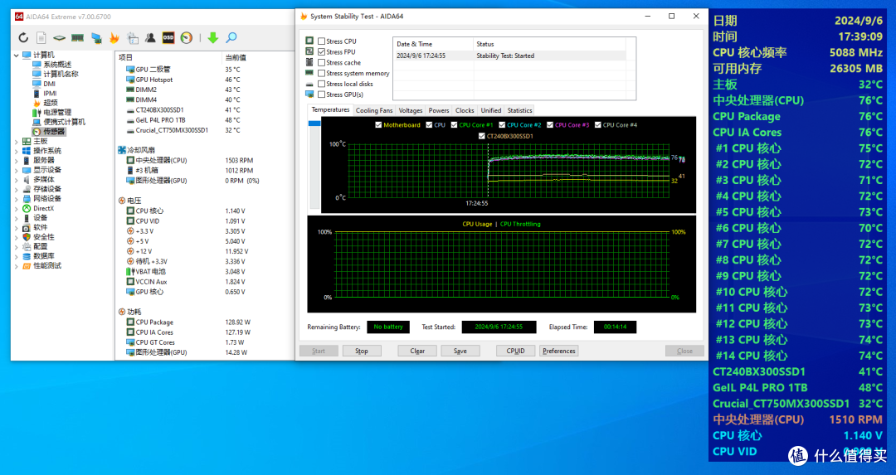Image resolution: width=896 pixels, height=475 pixels.
Task: Click the Date & Time column header
Action: tap(433, 44)
